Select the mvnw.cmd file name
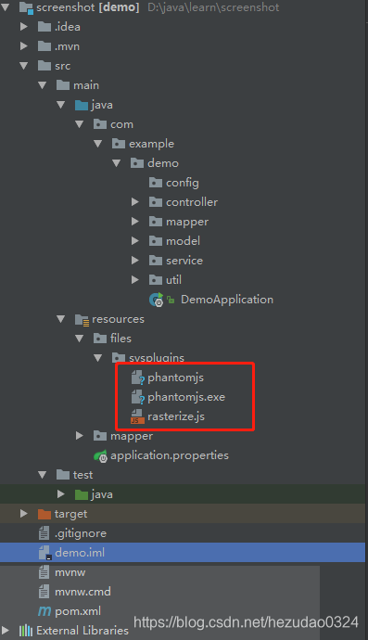The height and width of the screenshot is (640, 368). (82, 592)
